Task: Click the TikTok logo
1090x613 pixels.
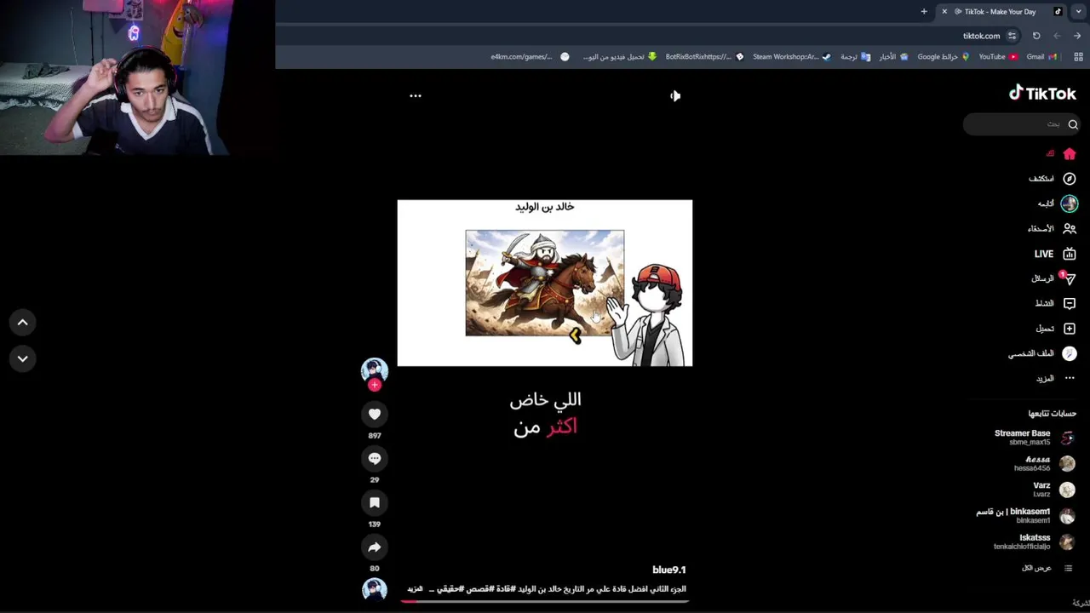Action: pos(1042,94)
